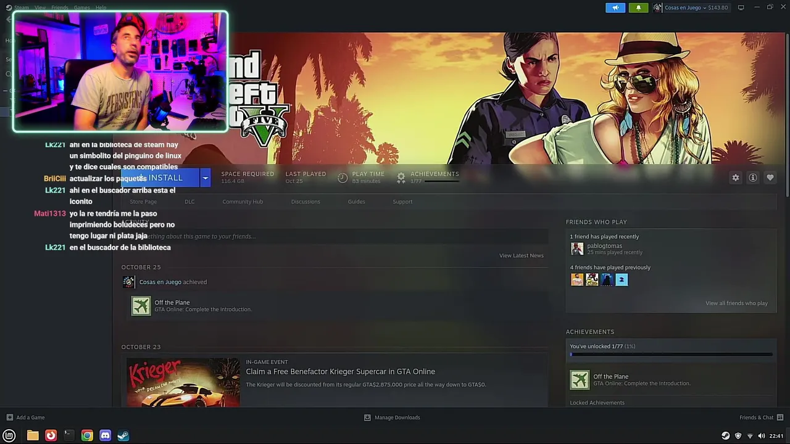Open the Wi-Fi network tray icon
Image resolution: width=790 pixels, height=444 pixels.
750,436
